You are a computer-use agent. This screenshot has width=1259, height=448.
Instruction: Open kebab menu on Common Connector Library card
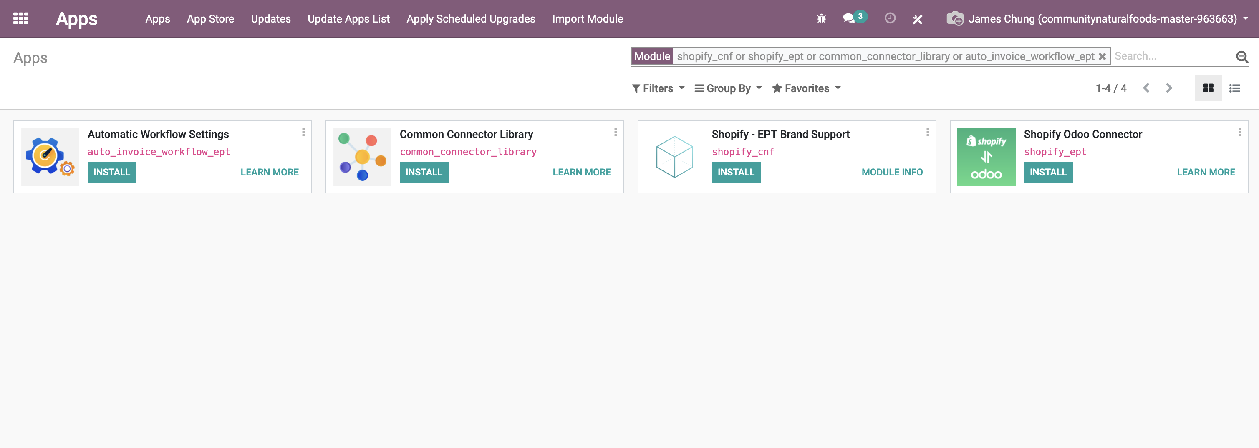point(616,132)
